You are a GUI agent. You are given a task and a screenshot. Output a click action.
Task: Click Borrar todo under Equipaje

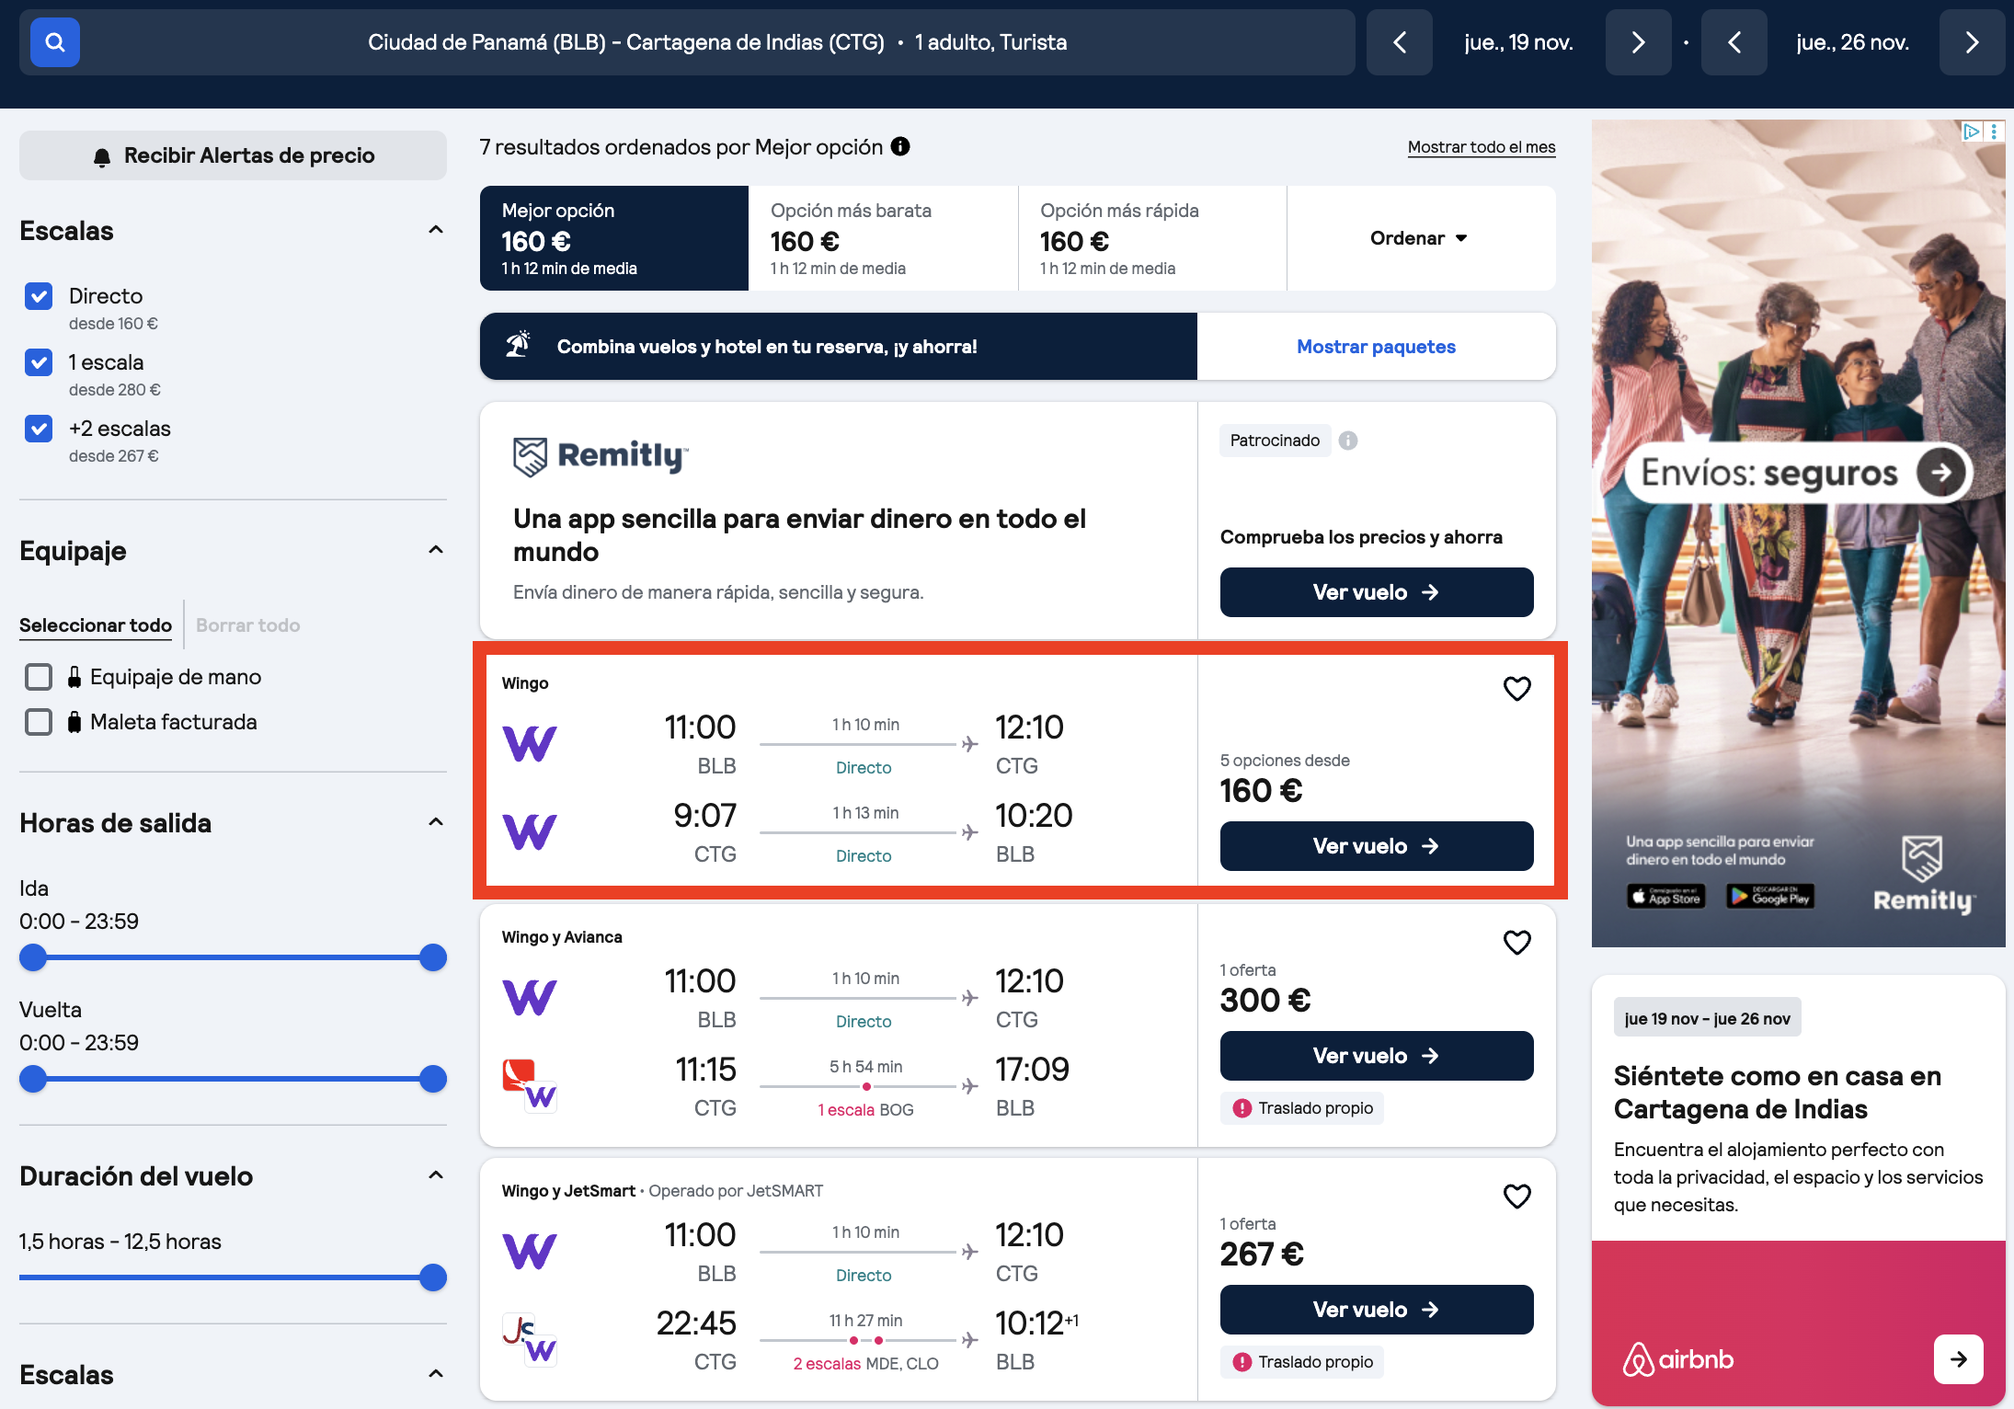click(x=248, y=625)
